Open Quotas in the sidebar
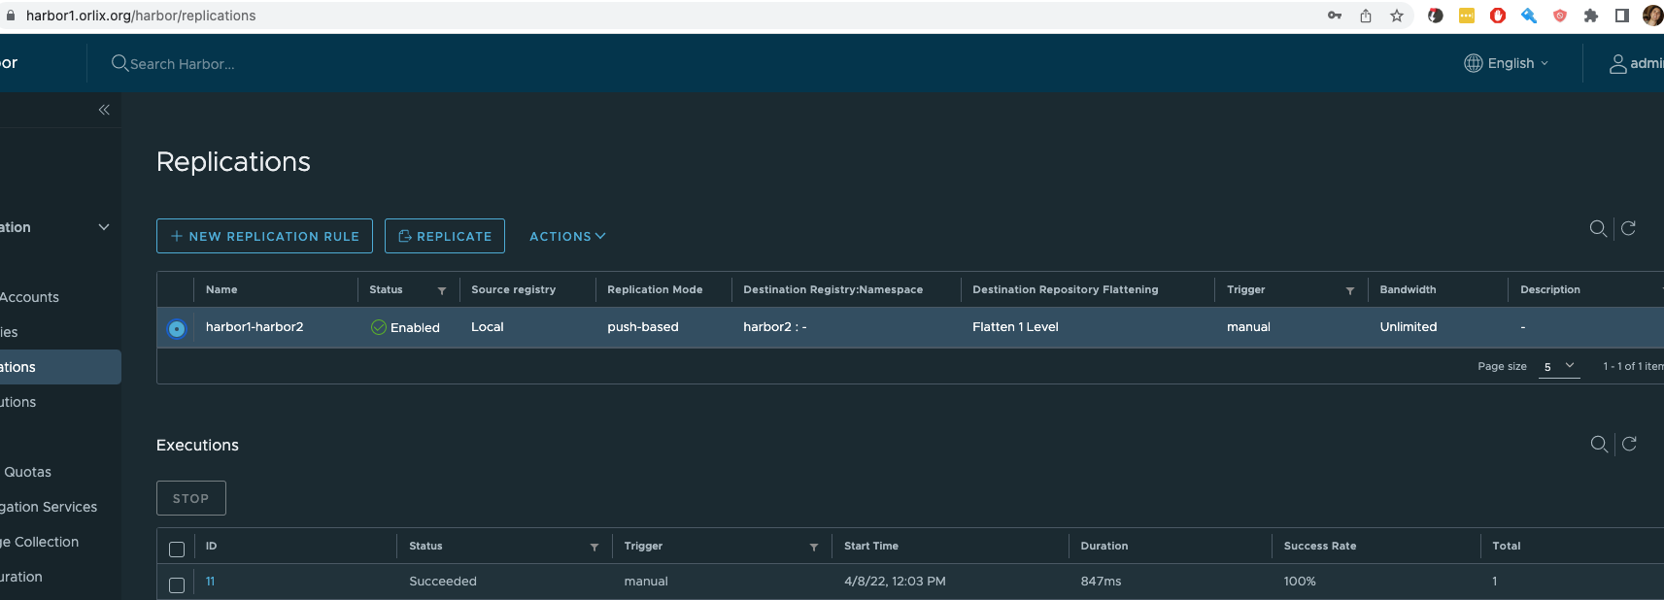The height and width of the screenshot is (600, 1664). 27,472
